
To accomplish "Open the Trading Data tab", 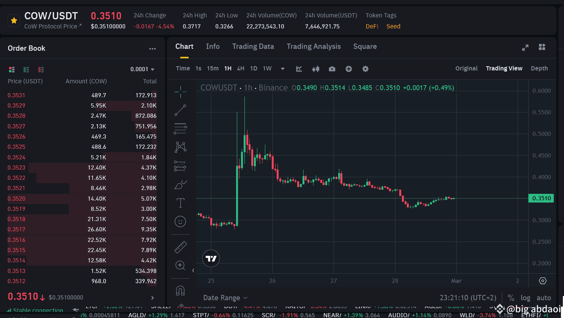I will point(253,47).
